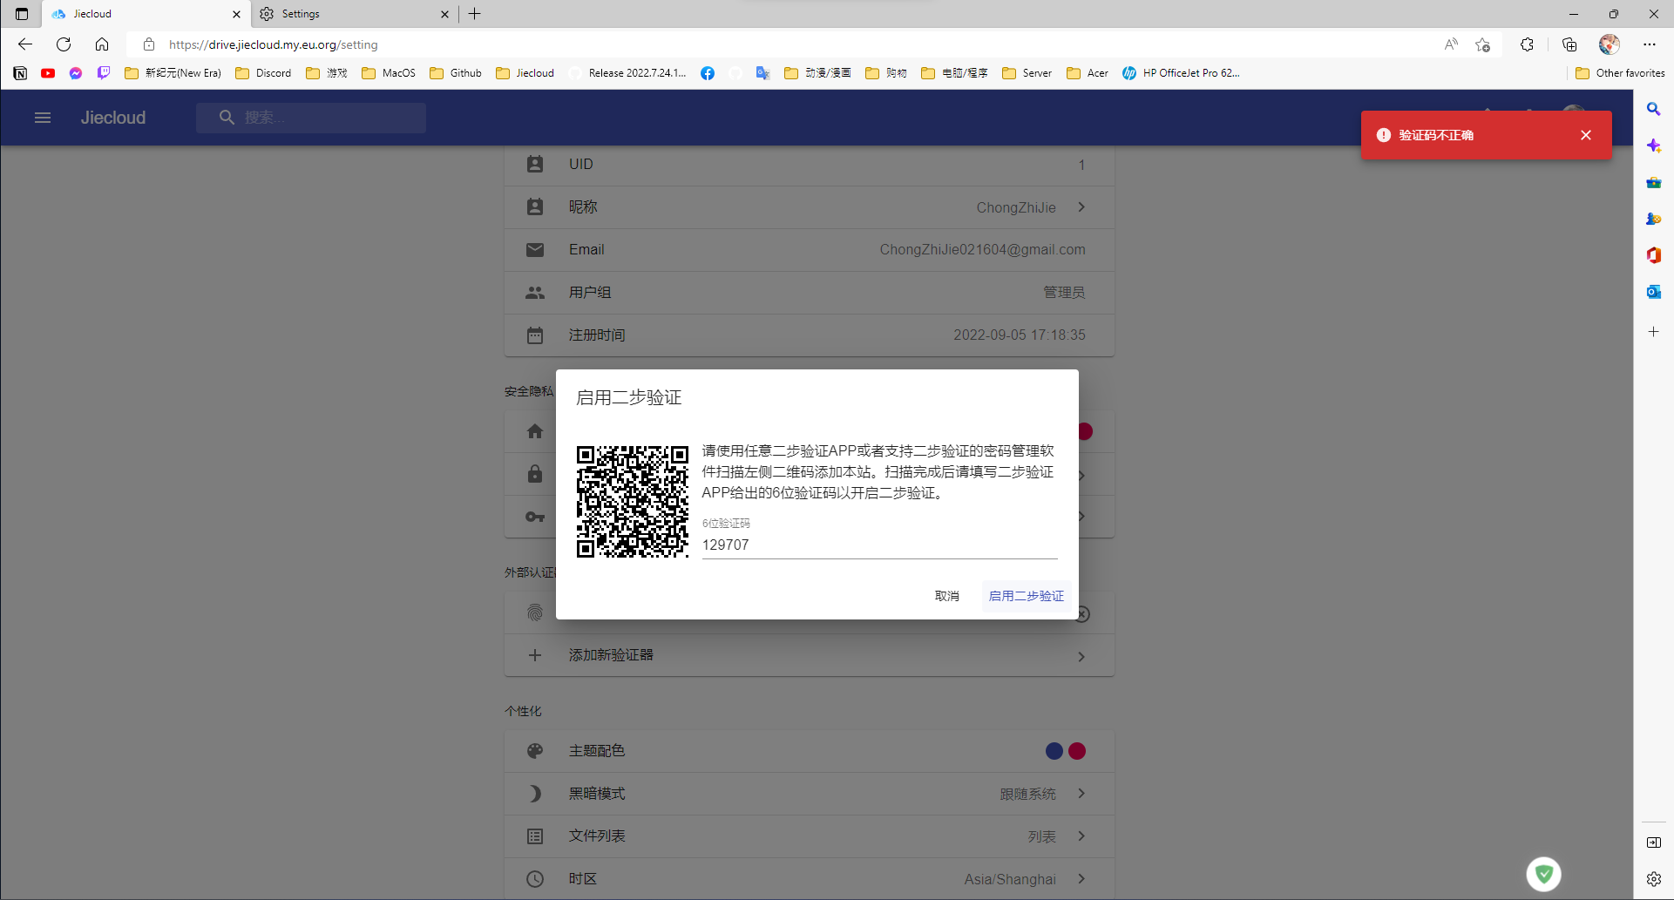Viewport: 1674px width, 900px height.
Task: Click the plus icon next to 添加新验证器
Action: 535,655
